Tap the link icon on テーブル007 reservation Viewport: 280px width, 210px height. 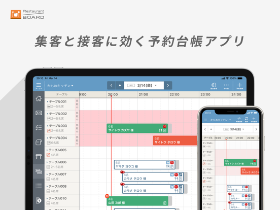[180, 174]
